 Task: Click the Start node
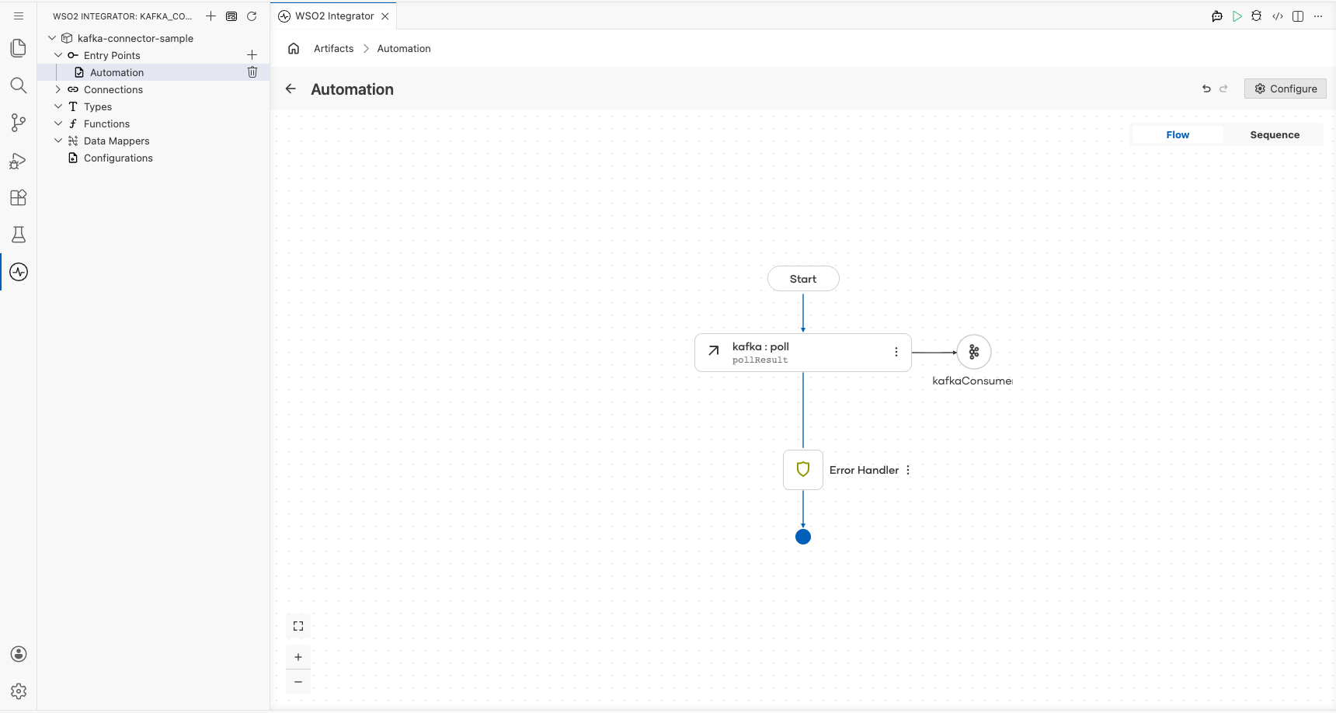point(803,279)
